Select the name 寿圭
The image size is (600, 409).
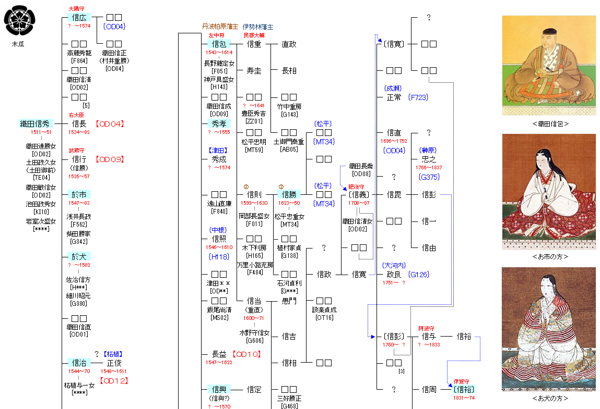click(x=254, y=71)
